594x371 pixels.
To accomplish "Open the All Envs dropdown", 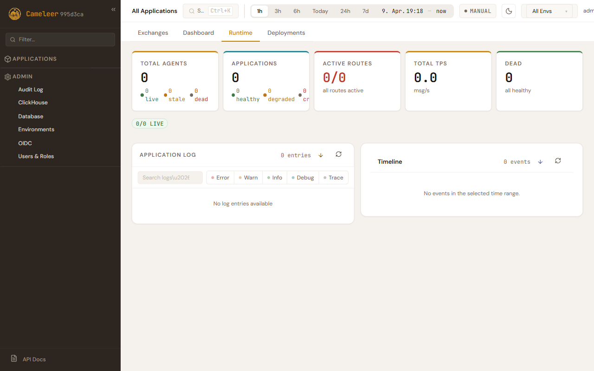I will [x=549, y=11].
